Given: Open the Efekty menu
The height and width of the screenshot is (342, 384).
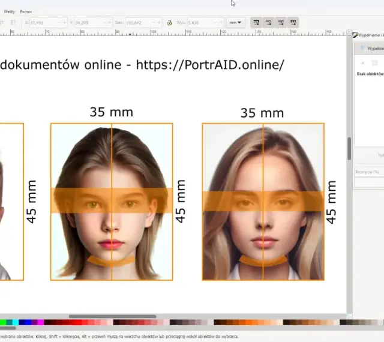Looking at the screenshot, I should (10, 11).
